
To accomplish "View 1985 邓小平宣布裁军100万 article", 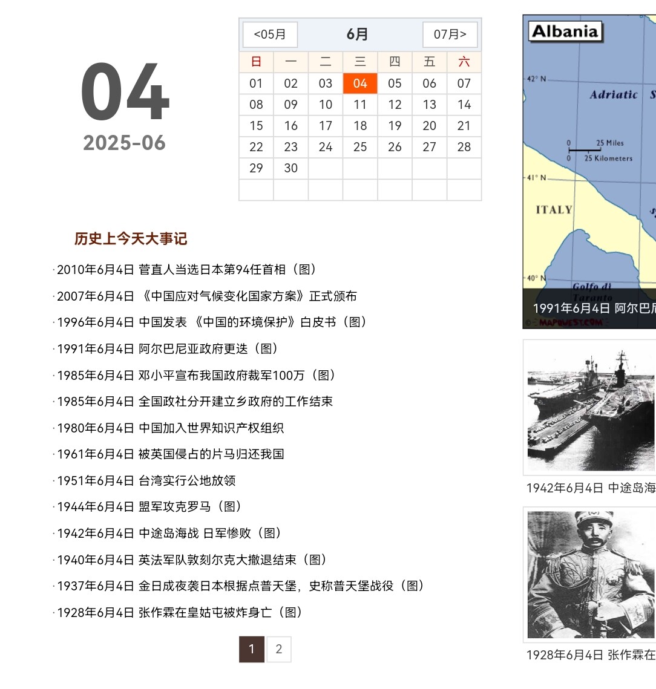I will (196, 375).
